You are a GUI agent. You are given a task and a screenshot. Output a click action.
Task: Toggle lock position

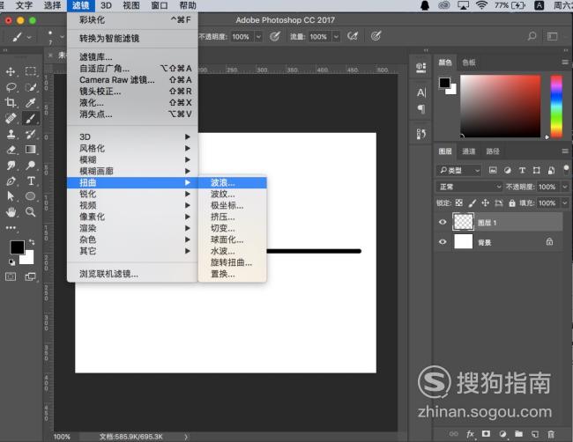[x=486, y=203]
